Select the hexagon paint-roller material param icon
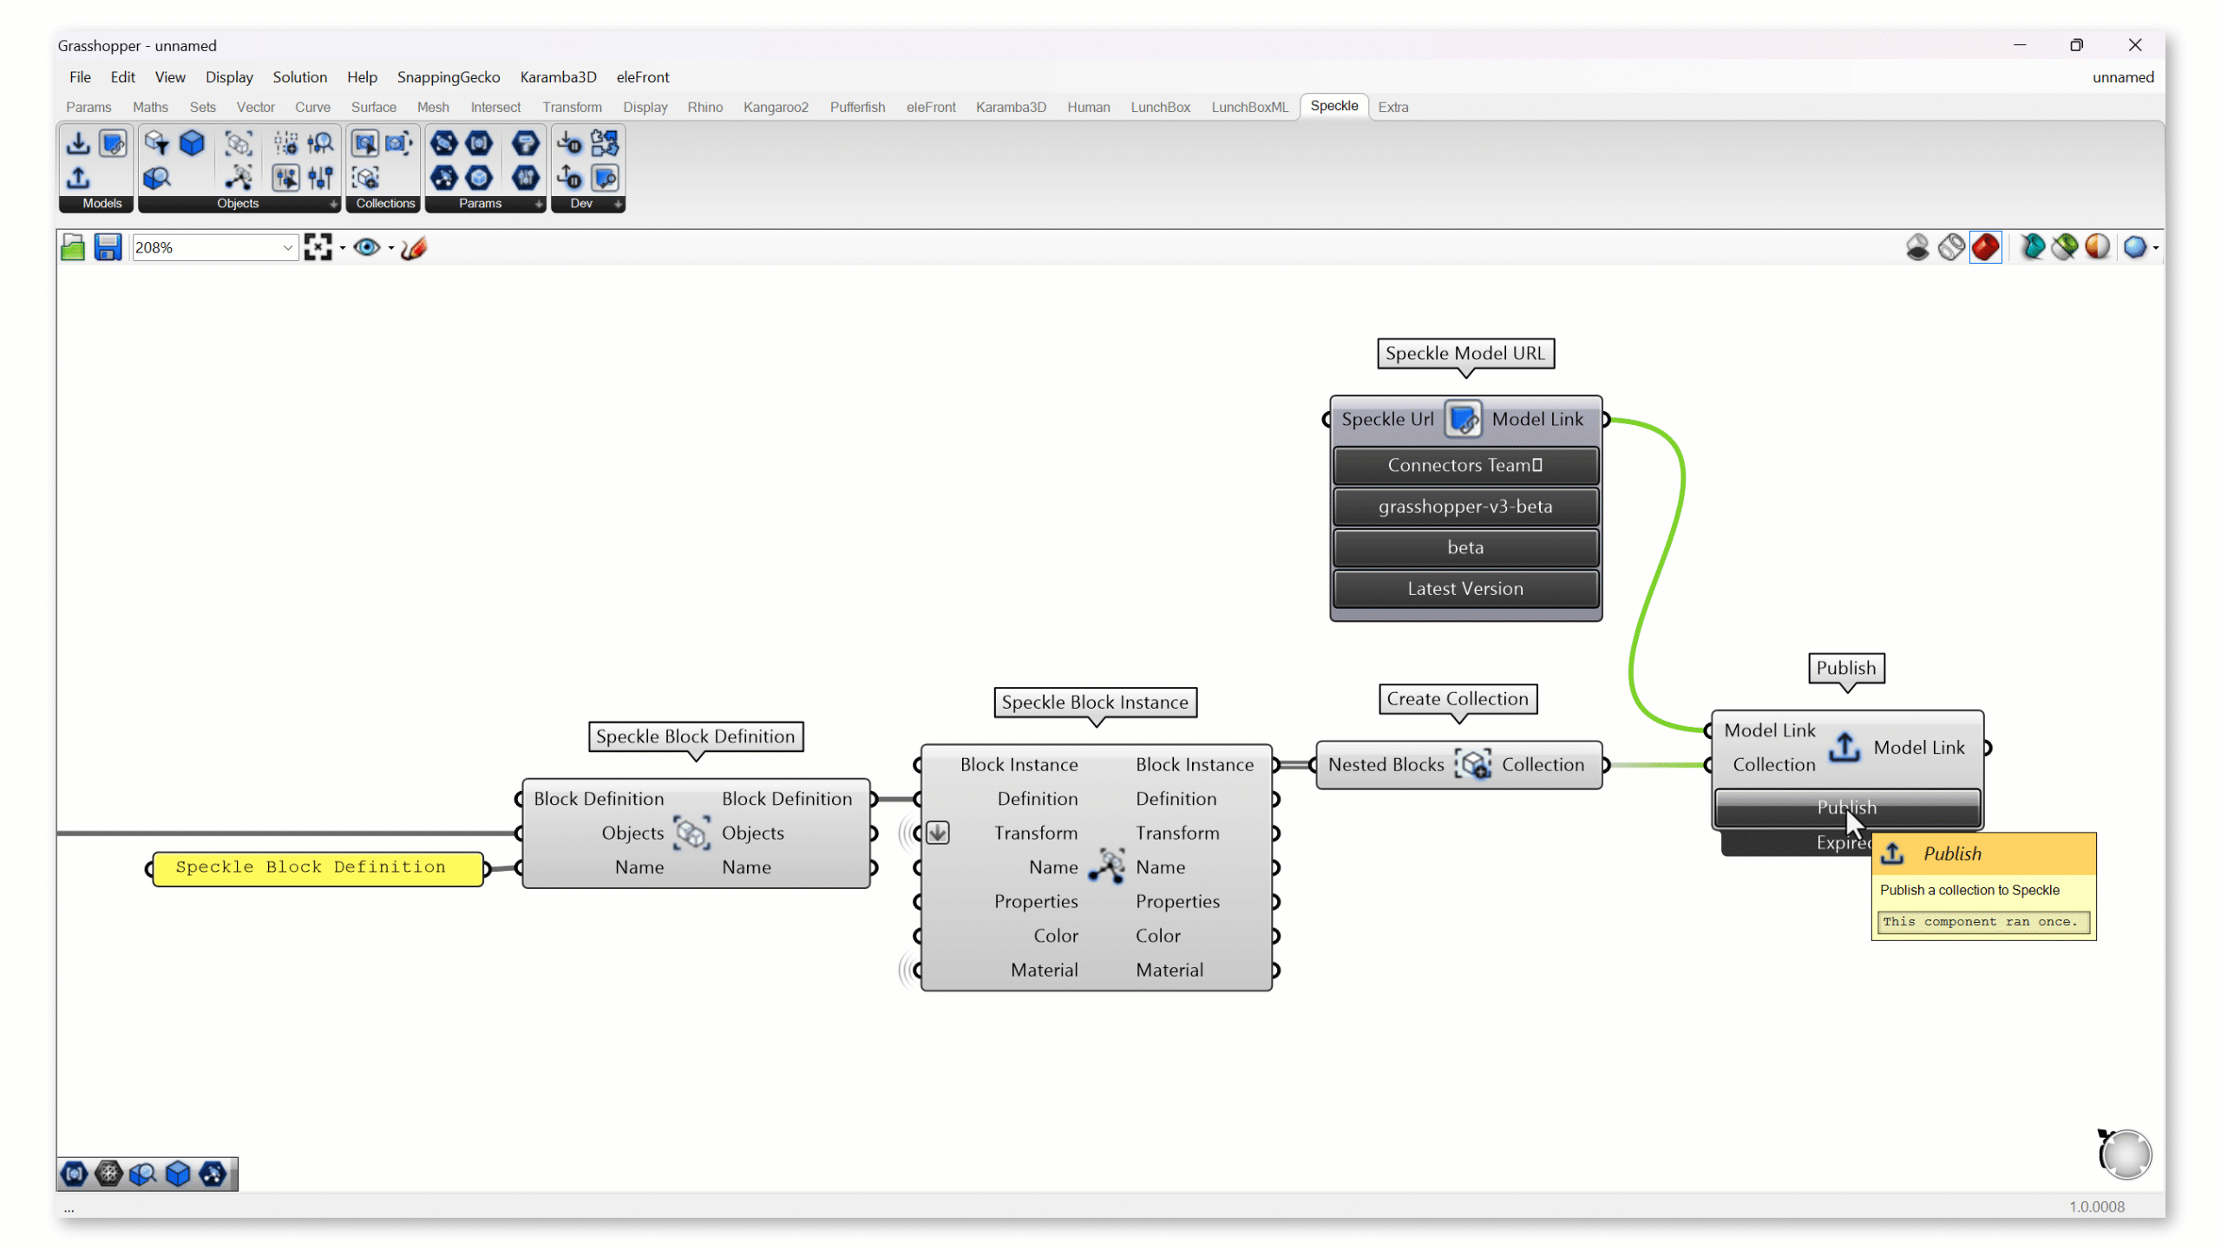Image resolution: width=2221 pixels, height=1249 pixels. (526, 143)
